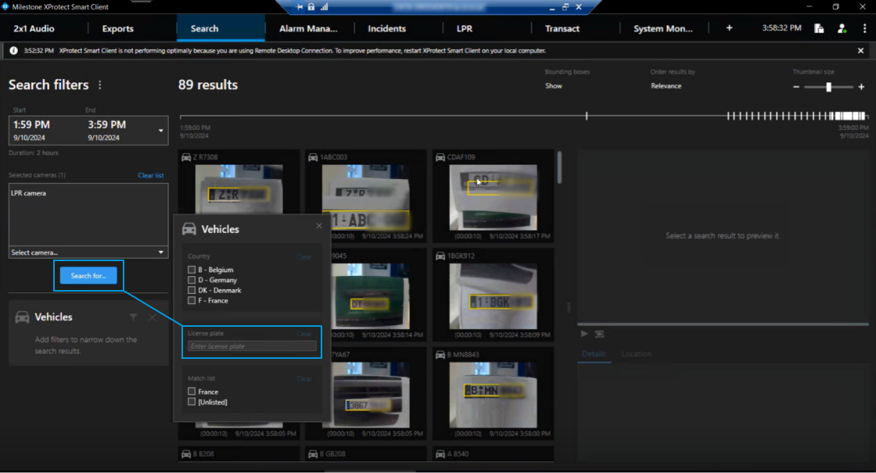Check the B - Belgium country box

(x=192, y=270)
